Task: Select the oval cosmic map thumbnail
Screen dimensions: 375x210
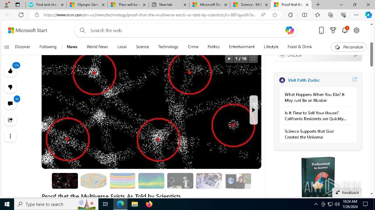Action: tap(94, 181)
